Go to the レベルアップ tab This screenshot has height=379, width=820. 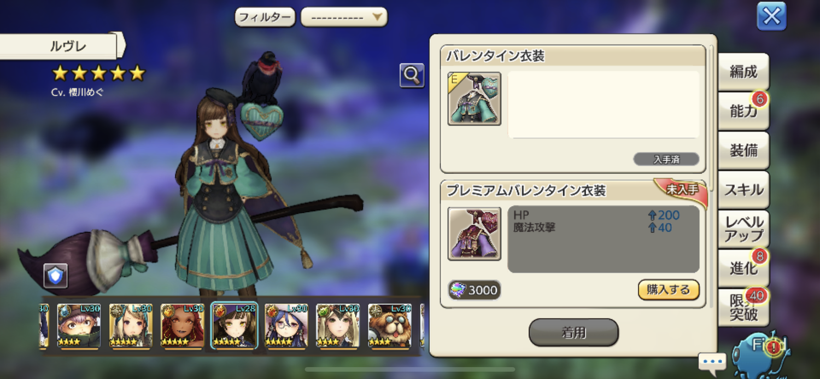click(x=743, y=229)
